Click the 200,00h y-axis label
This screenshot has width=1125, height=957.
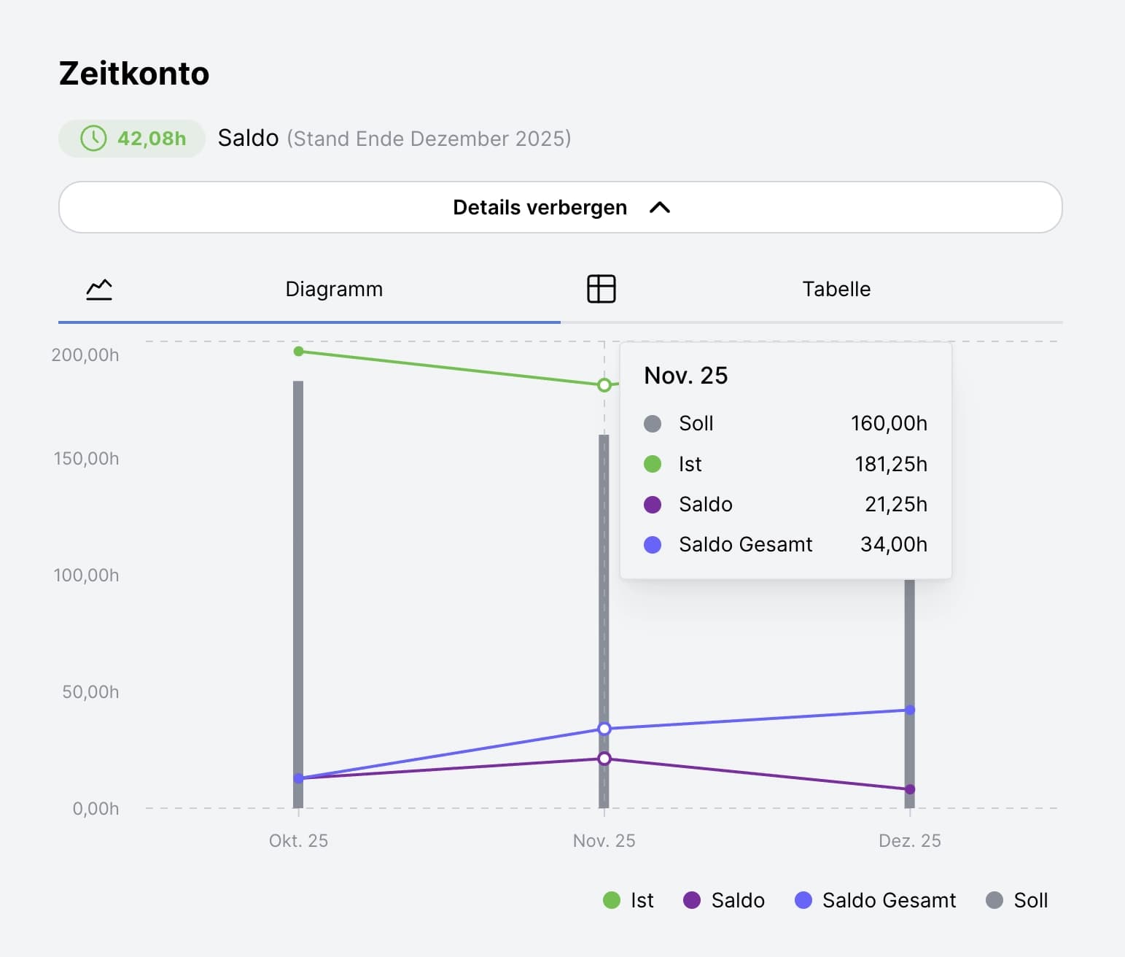85,355
